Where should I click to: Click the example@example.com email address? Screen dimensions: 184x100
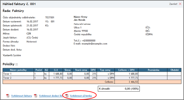[94, 43]
